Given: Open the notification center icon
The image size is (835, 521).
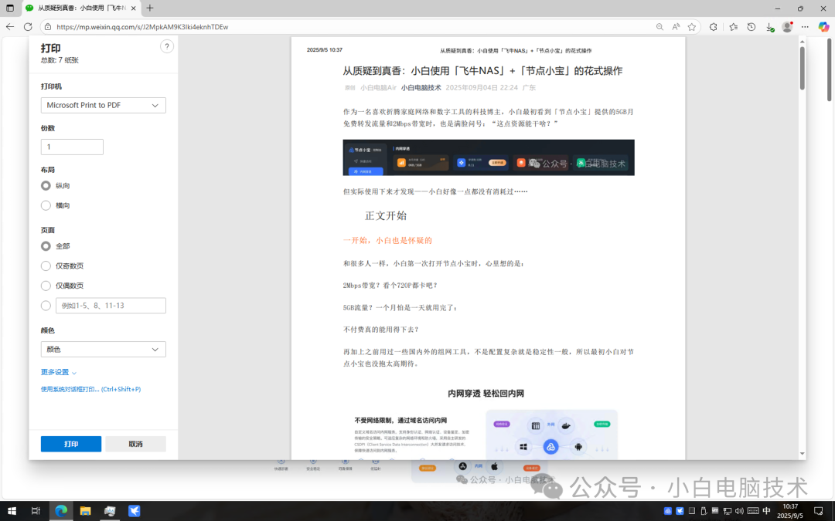Looking at the screenshot, I should point(819,511).
